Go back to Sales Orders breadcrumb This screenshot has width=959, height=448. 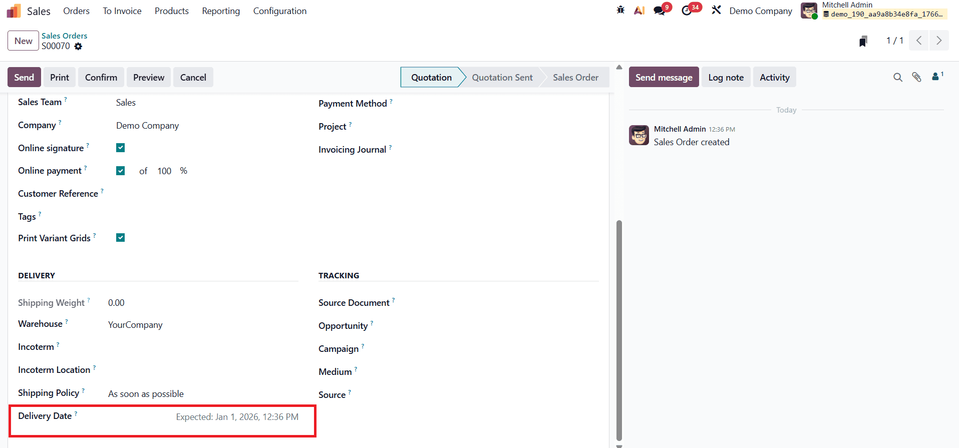64,36
